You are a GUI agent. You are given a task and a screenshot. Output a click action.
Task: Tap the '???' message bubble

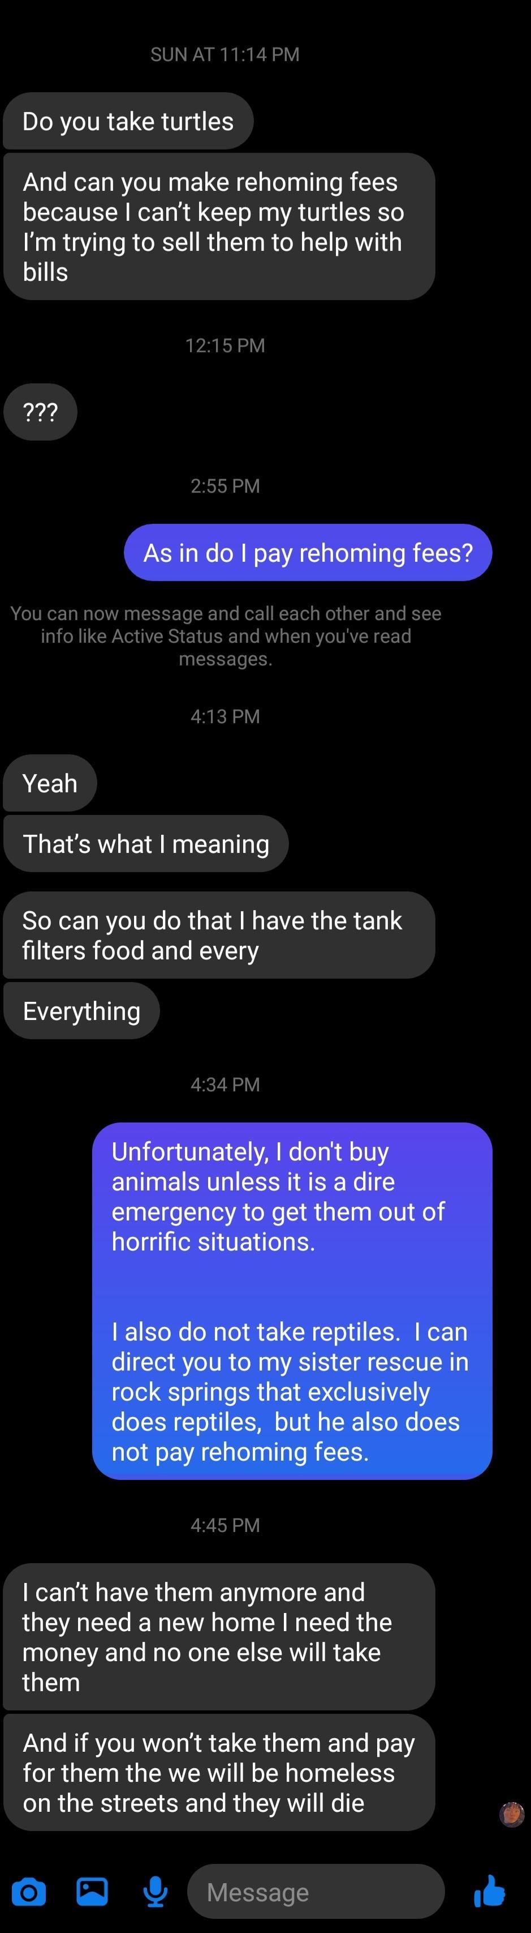pos(41,411)
